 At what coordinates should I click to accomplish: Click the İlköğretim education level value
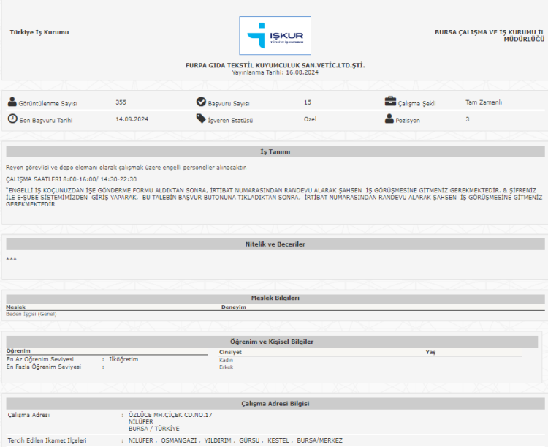click(x=123, y=359)
